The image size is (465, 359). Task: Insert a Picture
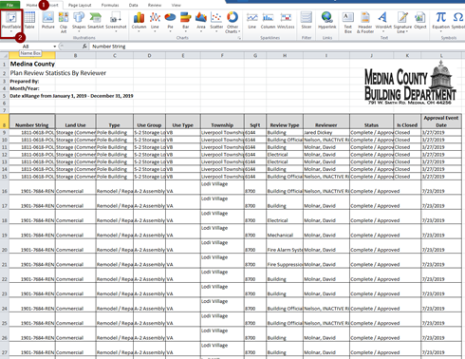click(x=48, y=21)
